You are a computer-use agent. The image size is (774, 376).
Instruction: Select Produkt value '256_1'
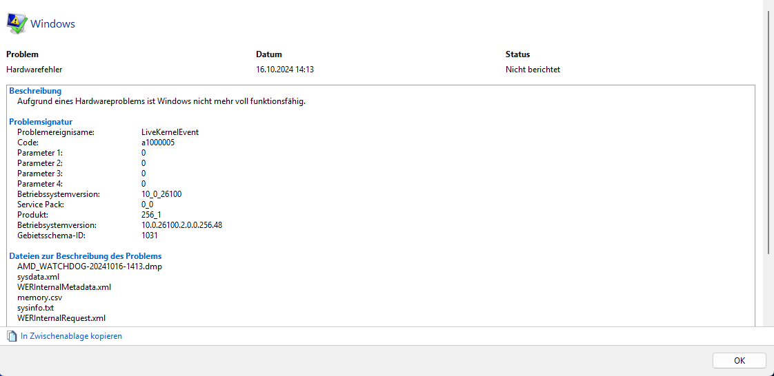151,215
